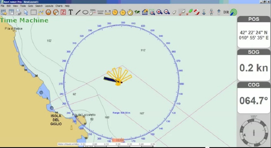The height and width of the screenshot is (148, 271).
Task: Open the Edit menu
Action: pos(9,6)
